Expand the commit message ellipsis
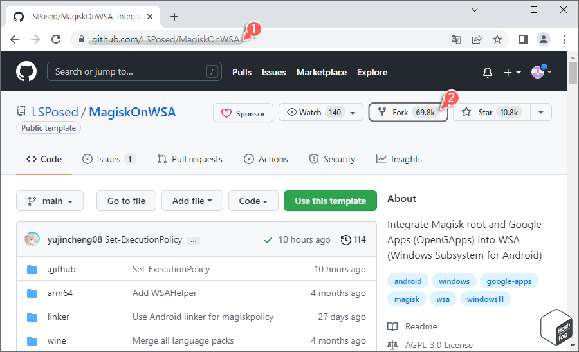579x352 pixels. click(x=194, y=241)
